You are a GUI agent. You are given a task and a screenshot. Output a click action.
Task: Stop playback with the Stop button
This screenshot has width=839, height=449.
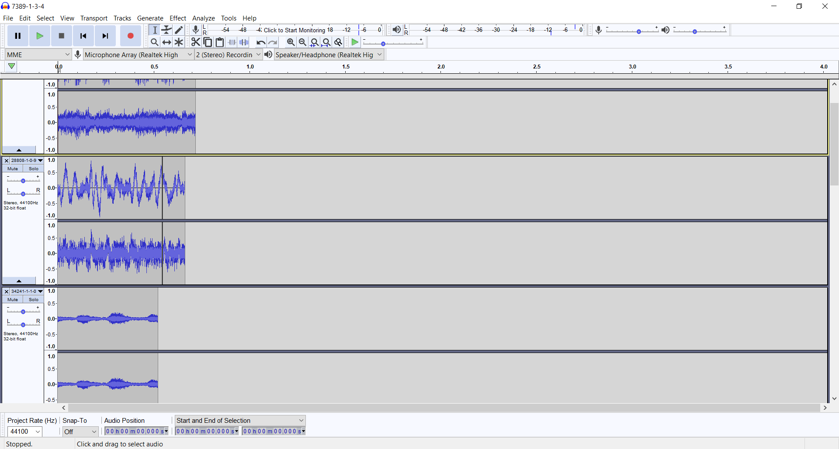(62, 36)
